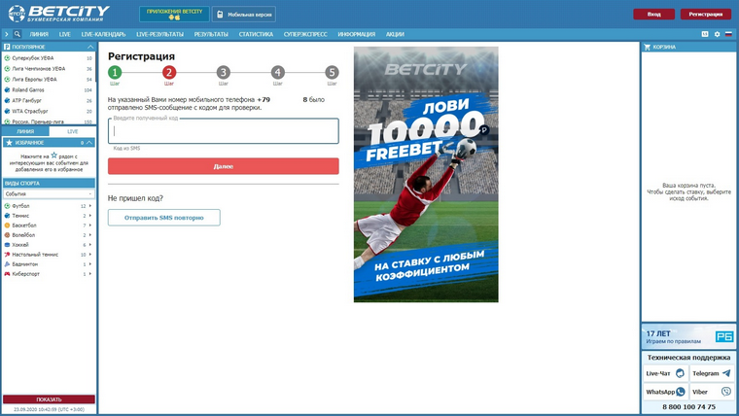
Task: Click the Волейбол sport icon
Action: click(x=7, y=234)
